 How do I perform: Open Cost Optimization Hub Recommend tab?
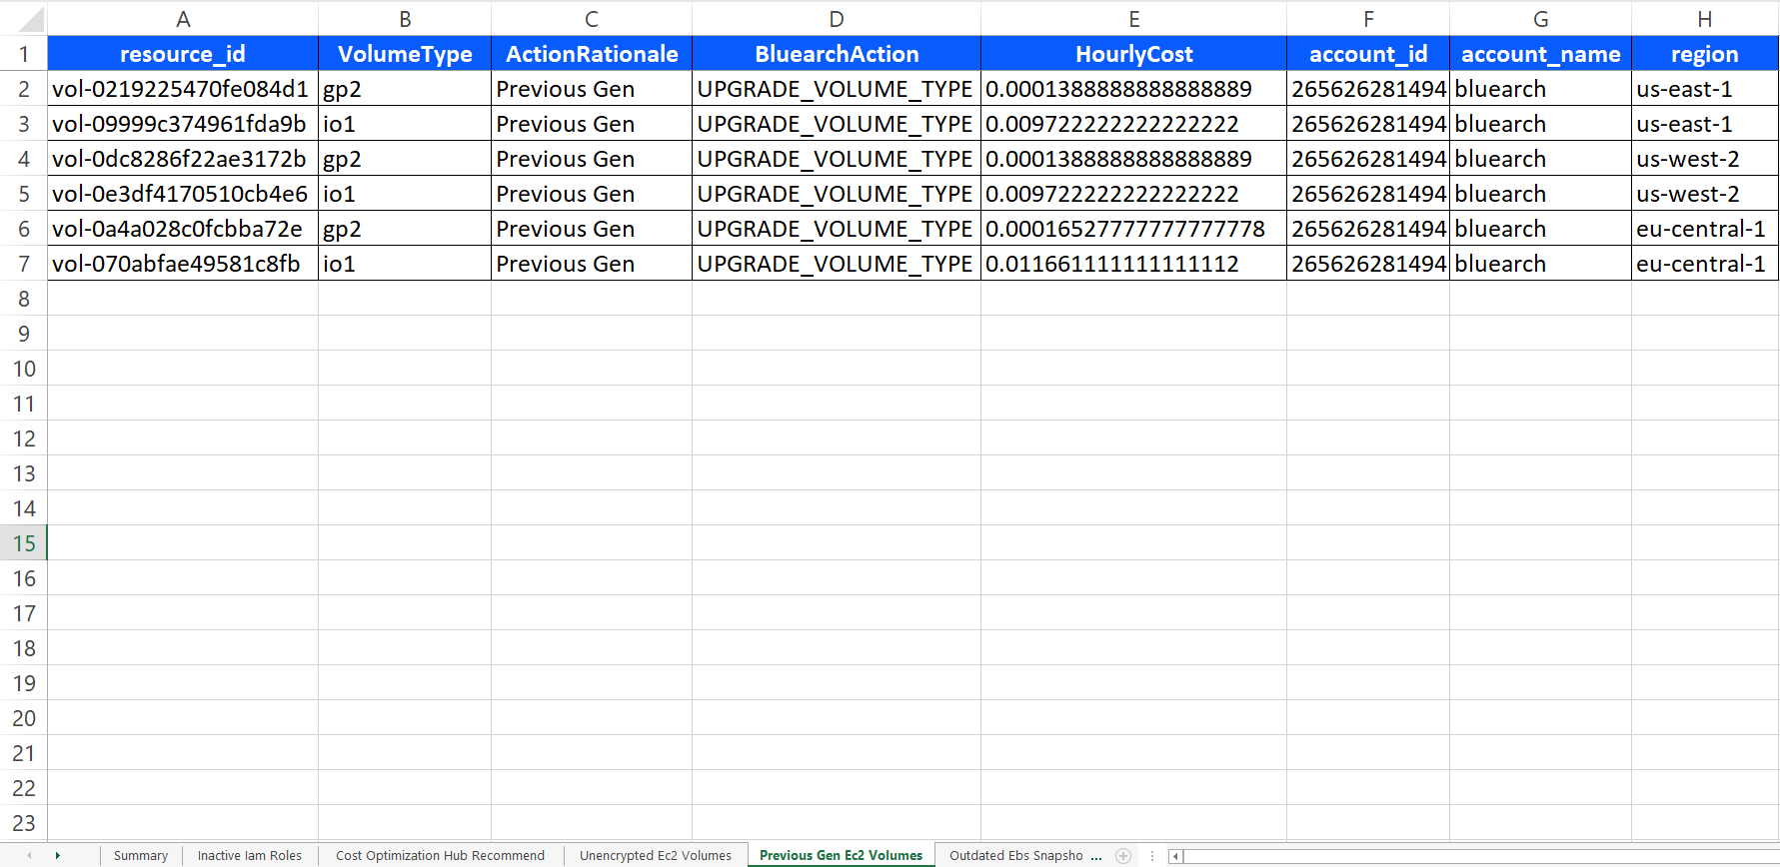pyautogui.click(x=440, y=856)
